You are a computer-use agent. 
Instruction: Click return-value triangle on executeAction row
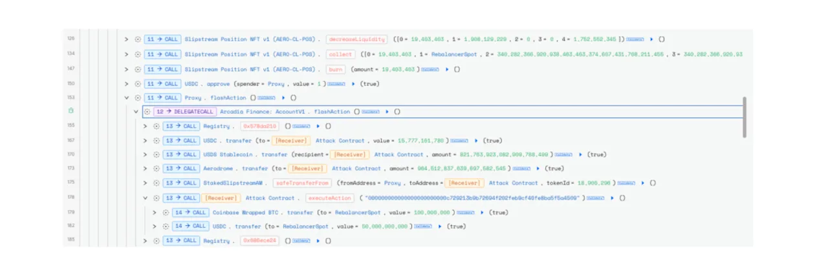pos(612,198)
